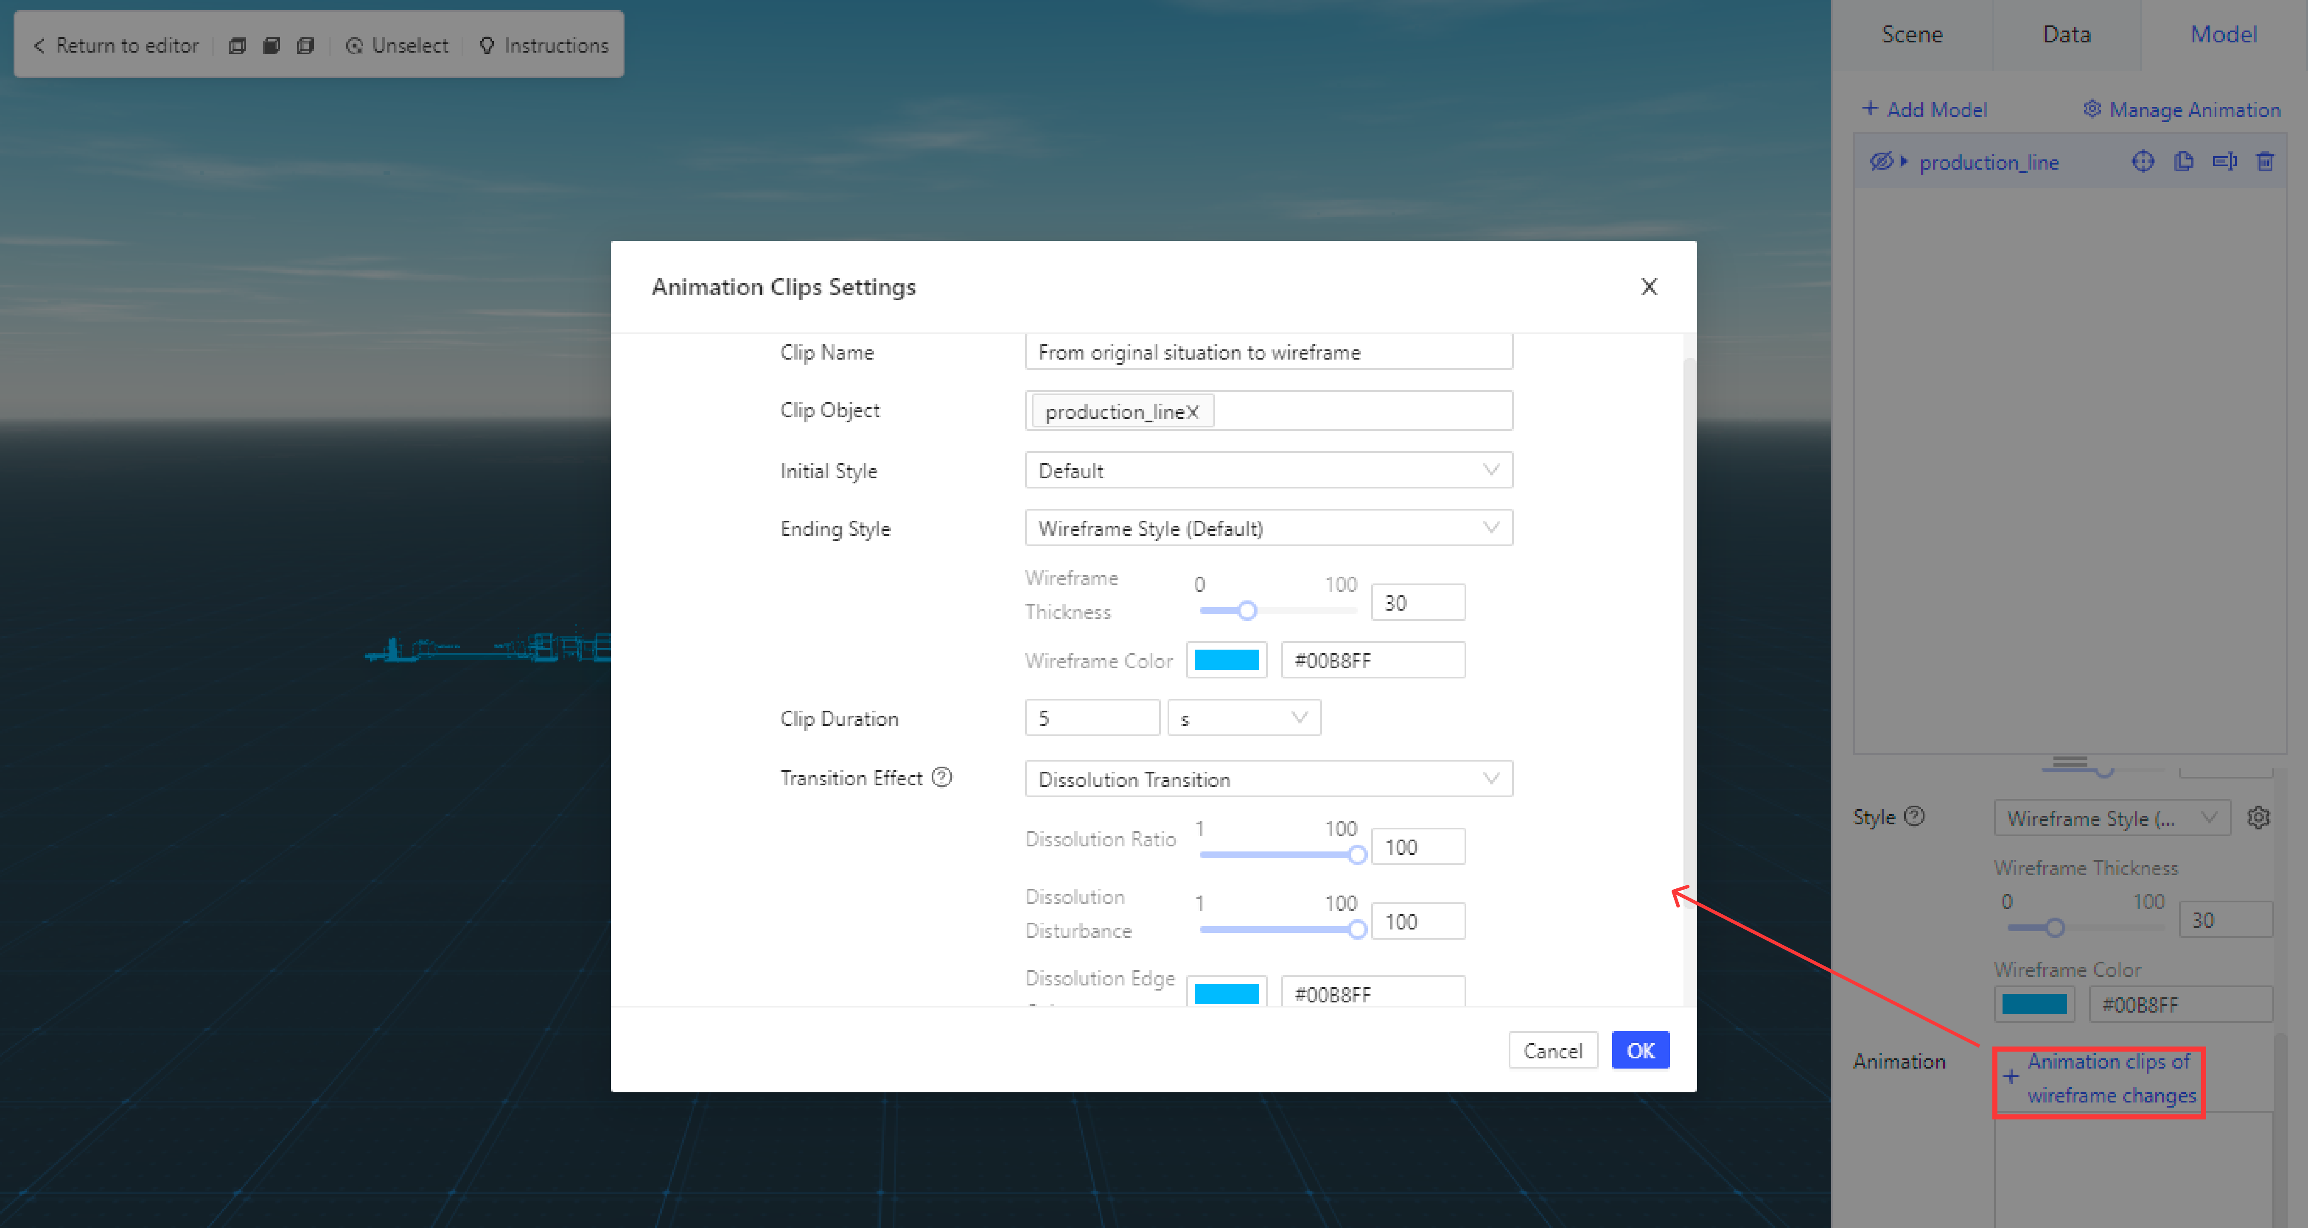Select the second view cube icon in toolbar
Viewport: 2308px width, 1228px height.
272,45
